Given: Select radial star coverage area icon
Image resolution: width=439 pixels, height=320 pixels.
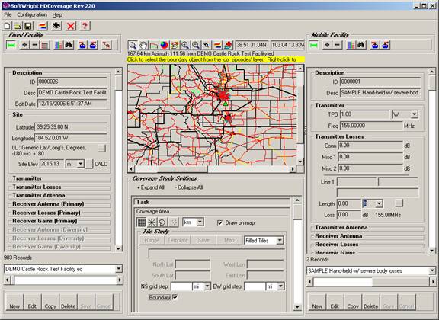Looking at the screenshot, I should tap(152, 222).
